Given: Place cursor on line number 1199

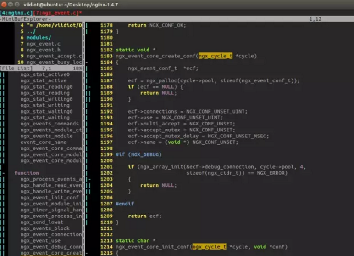Looking at the screenshot, I should (x=106, y=154).
